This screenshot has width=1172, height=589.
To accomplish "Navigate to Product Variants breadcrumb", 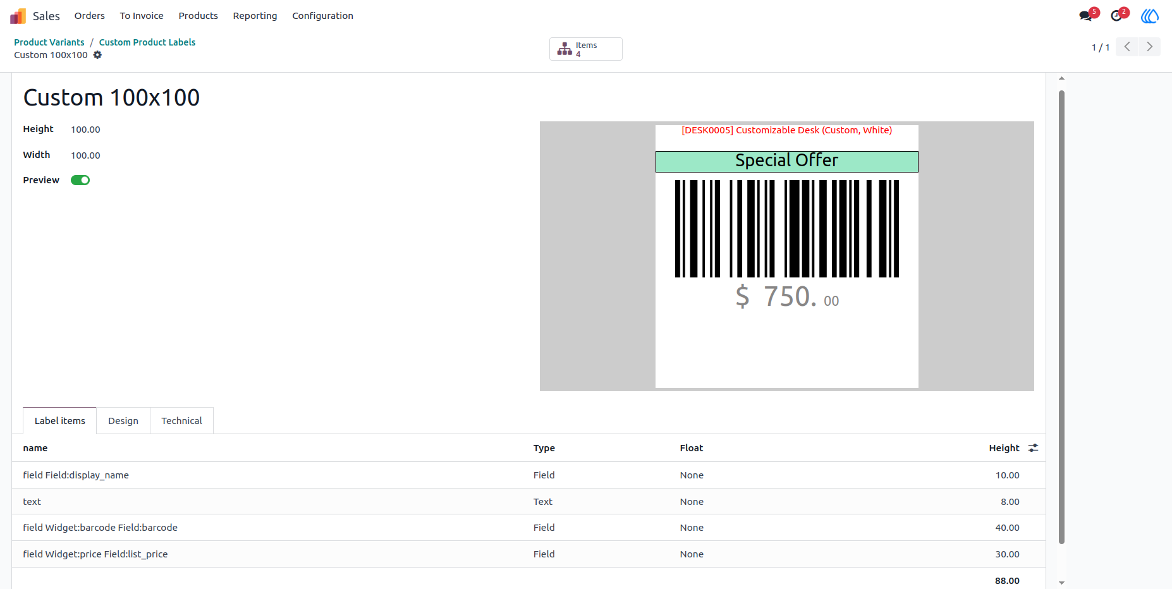I will [49, 42].
